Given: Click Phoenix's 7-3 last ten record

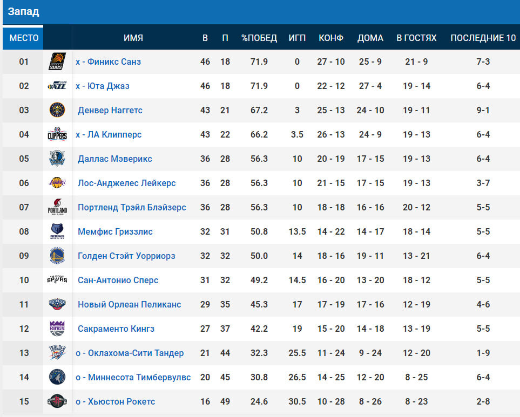Looking at the screenshot, I should [483, 61].
